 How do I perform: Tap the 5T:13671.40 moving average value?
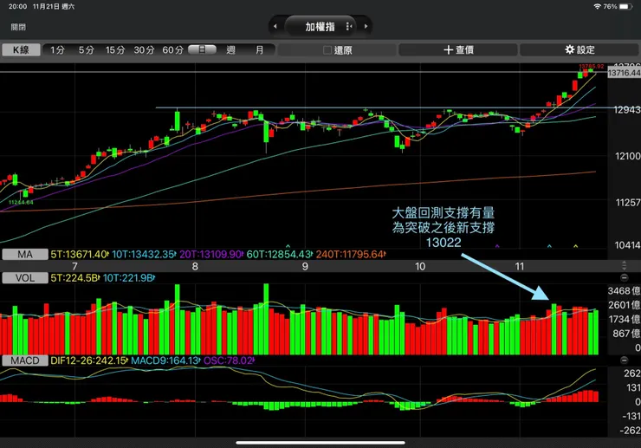click(x=80, y=255)
